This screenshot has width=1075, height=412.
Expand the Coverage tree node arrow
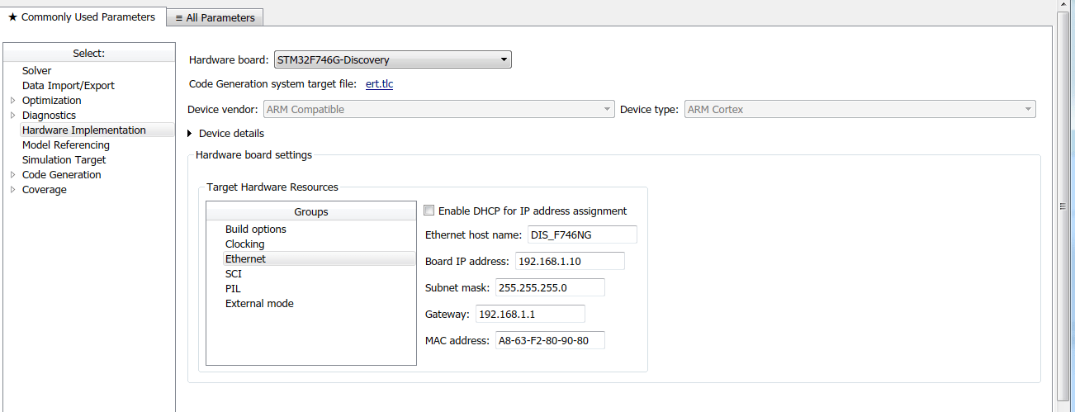coord(12,190)
